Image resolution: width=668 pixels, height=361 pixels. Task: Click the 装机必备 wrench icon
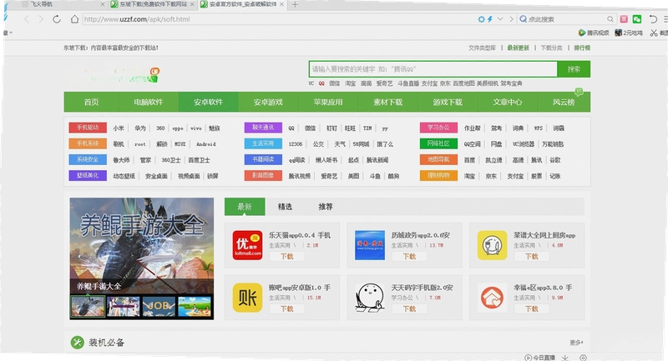click(78, 342)
